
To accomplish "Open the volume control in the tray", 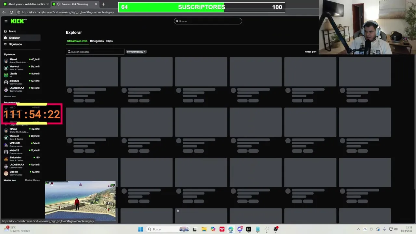I will [396, 229].
